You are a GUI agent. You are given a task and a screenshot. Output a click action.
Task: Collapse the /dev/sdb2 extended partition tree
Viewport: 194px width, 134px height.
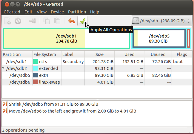[x=3, y=68]
